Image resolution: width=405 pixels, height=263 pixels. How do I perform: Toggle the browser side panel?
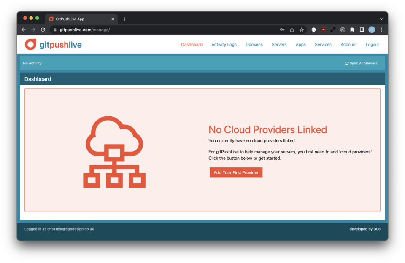(362, 30)
